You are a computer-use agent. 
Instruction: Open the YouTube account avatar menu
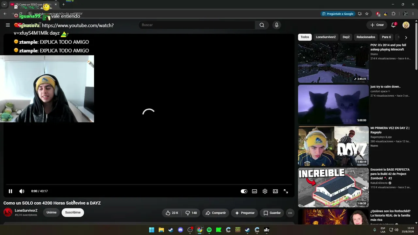click(x=406, y=25)
